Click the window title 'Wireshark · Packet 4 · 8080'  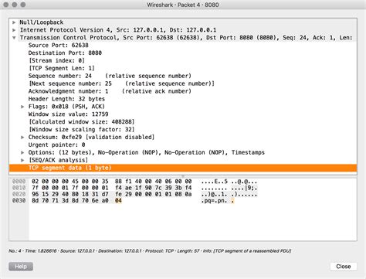point(183,5)
